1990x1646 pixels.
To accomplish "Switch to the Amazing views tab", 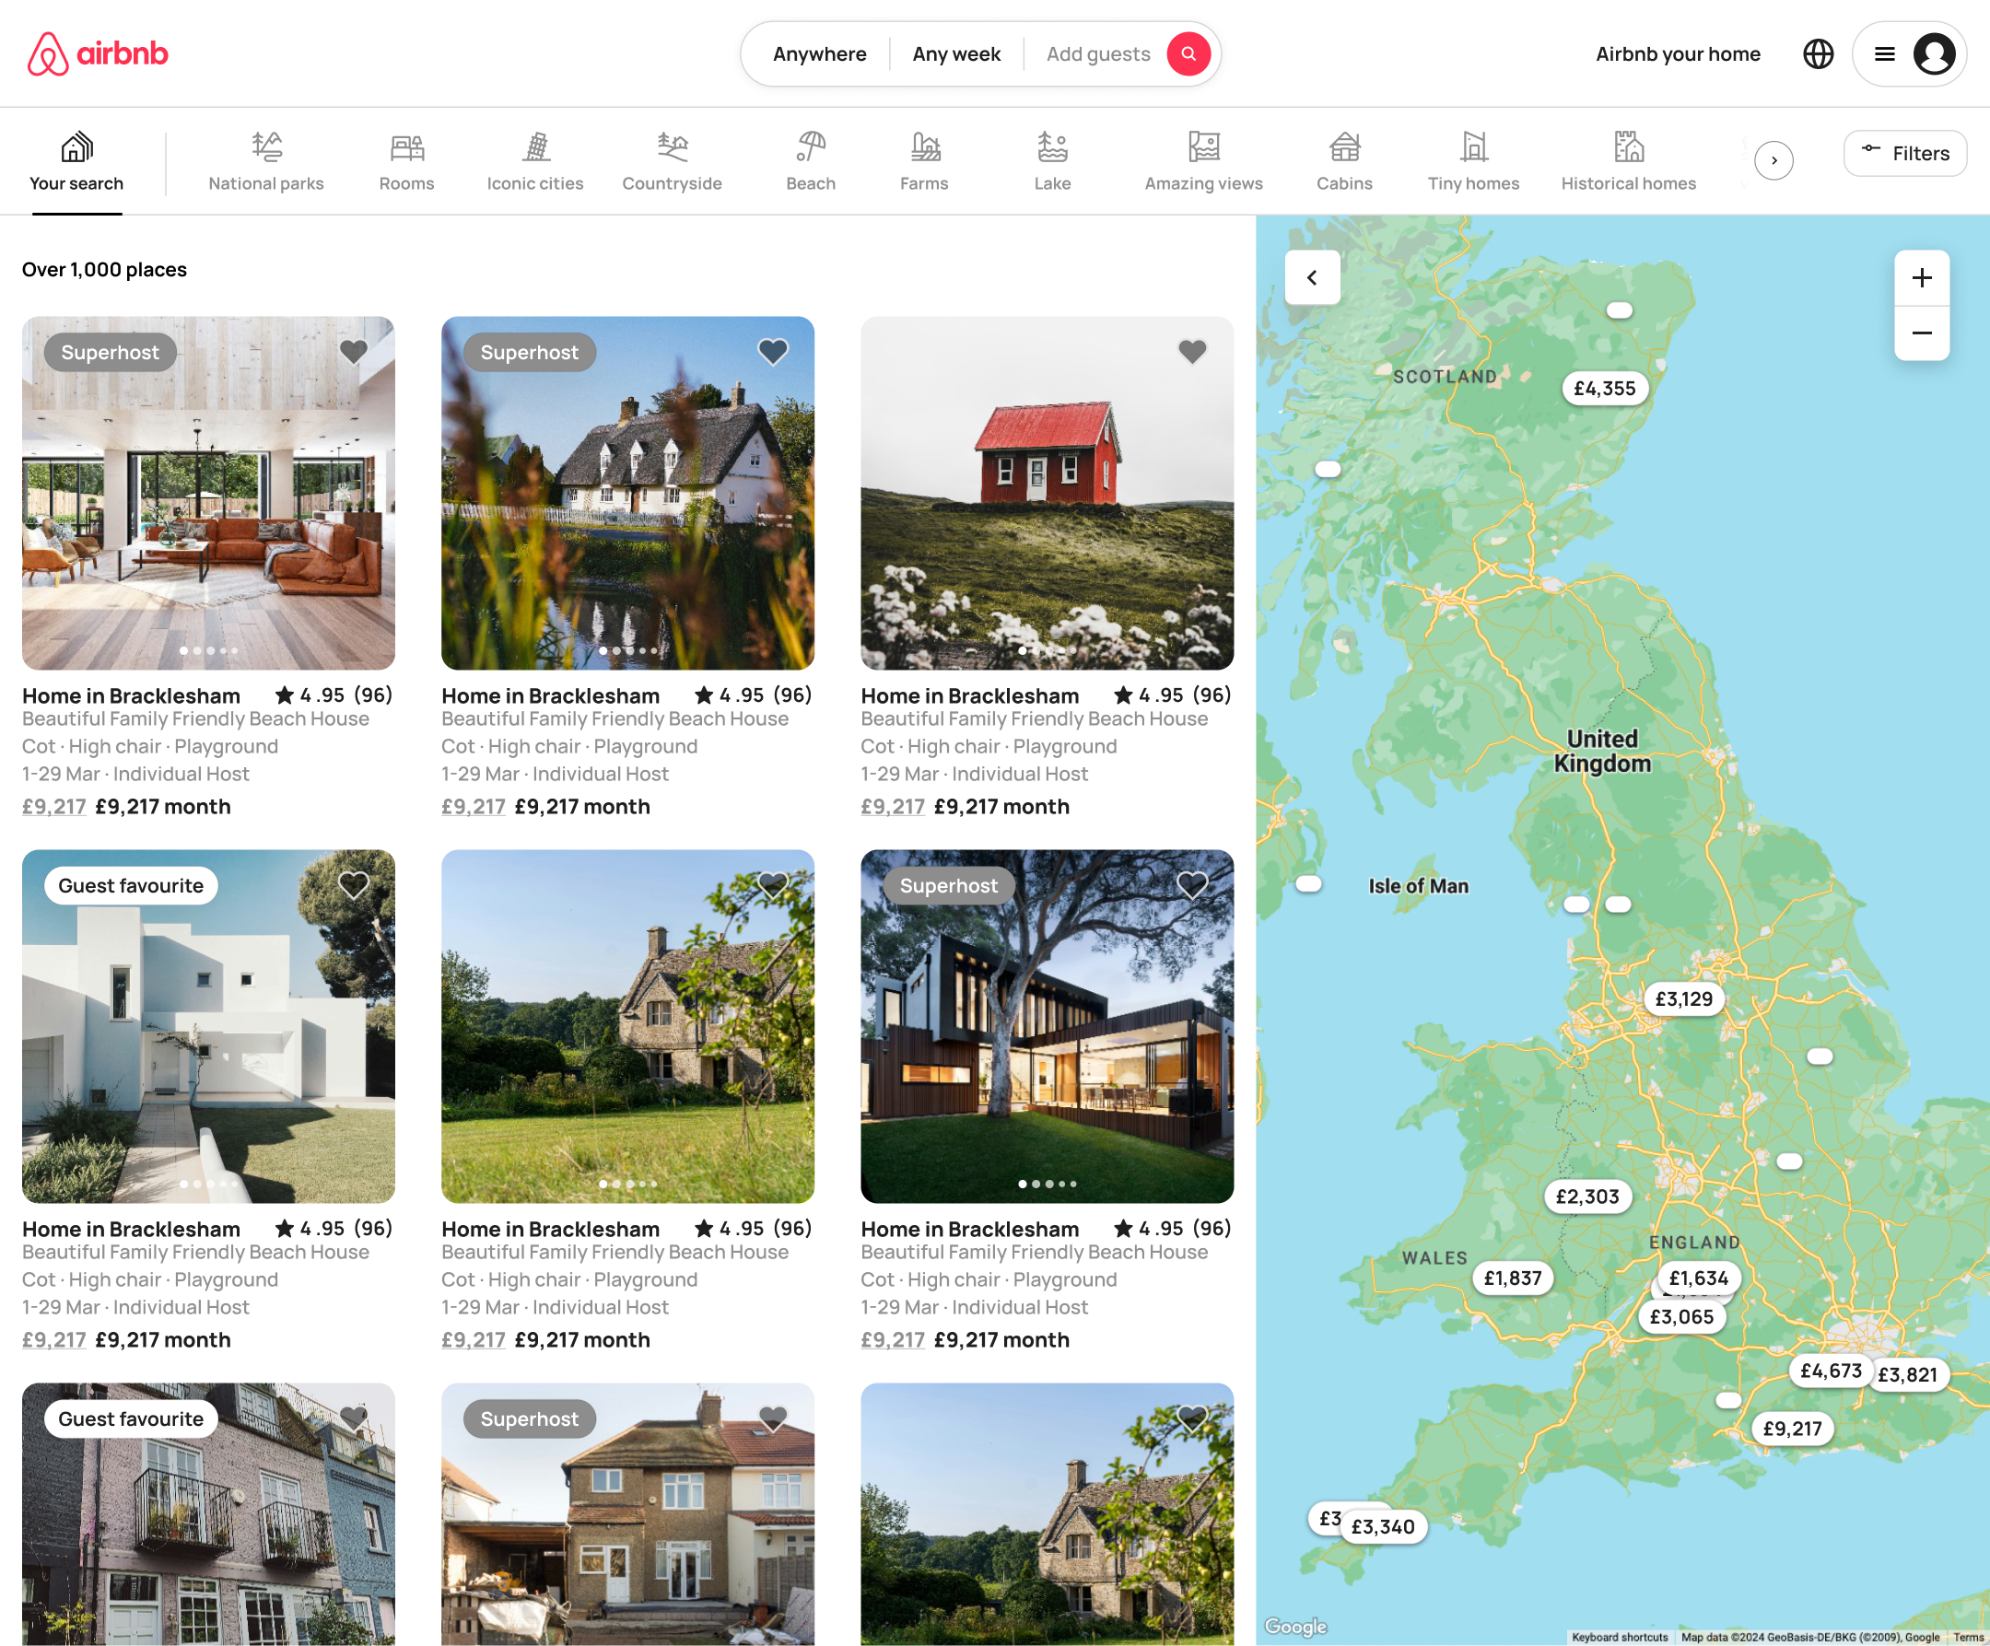I will pos(1202,161).
